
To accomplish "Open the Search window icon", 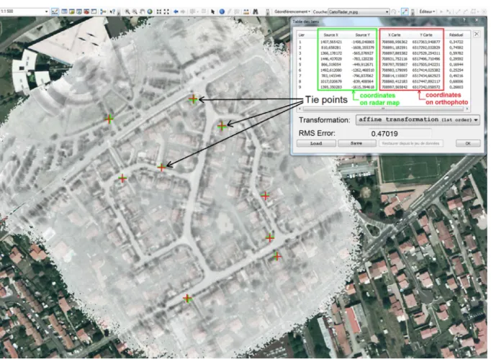I will pos(79,12).
